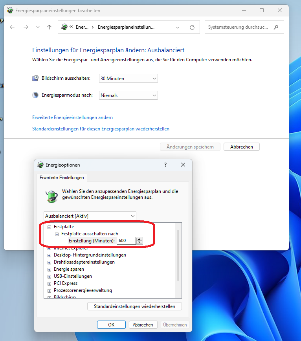Click the title bar icon of main window
The width and height of the screenshot is (301, 341).
[10, 10]
